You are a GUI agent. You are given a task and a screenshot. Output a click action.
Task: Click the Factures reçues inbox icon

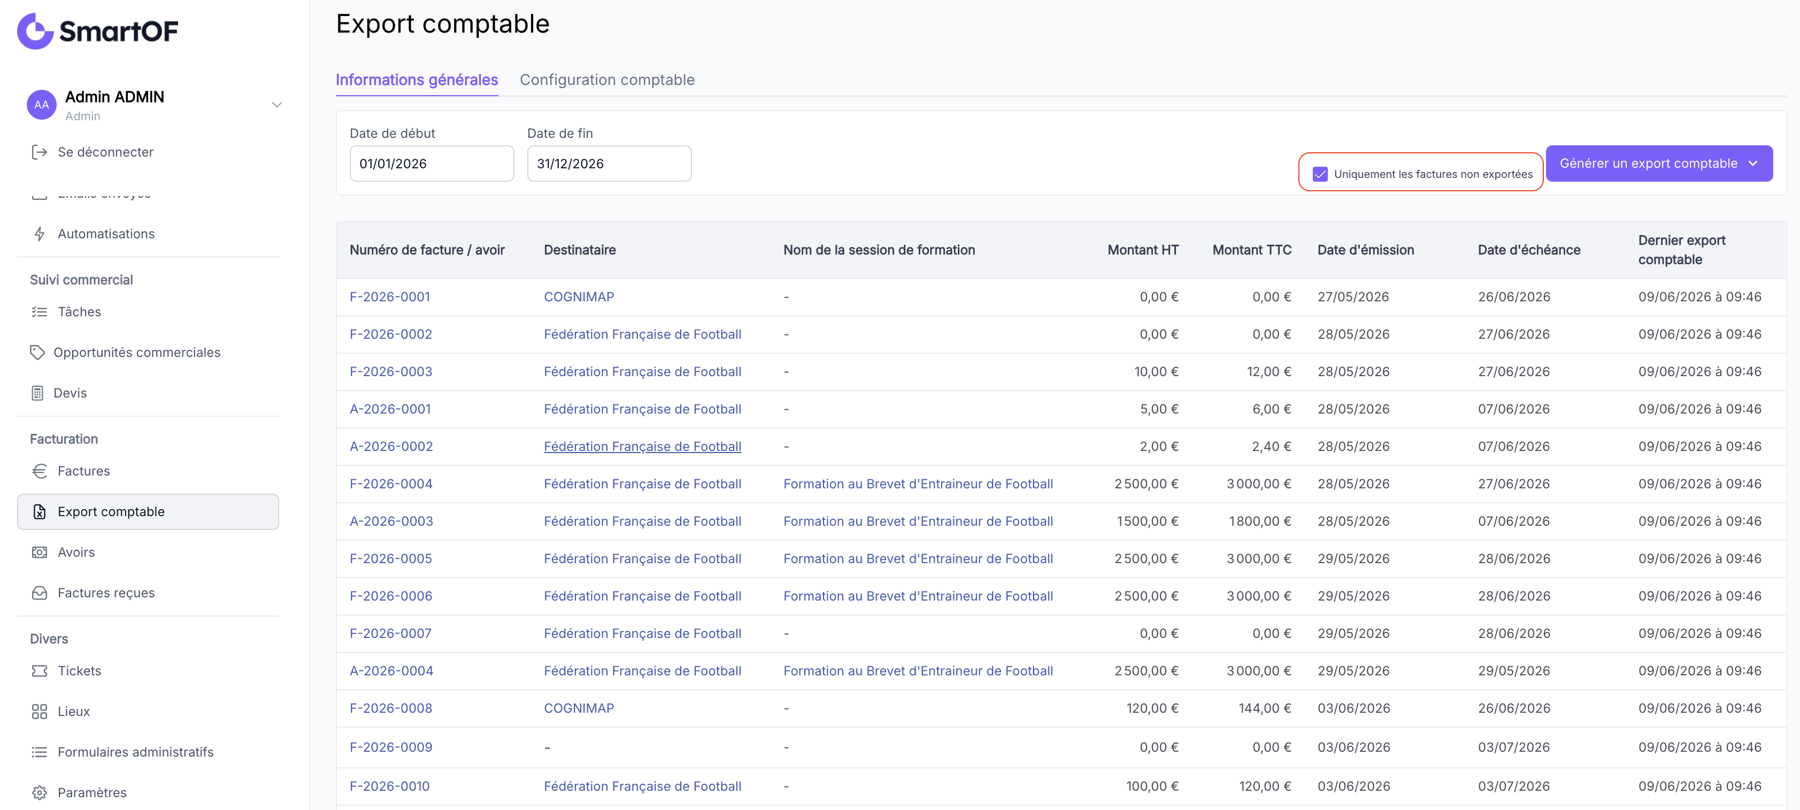(x=39, y=593)
